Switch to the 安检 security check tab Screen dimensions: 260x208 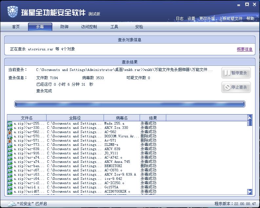pos(139,26)
